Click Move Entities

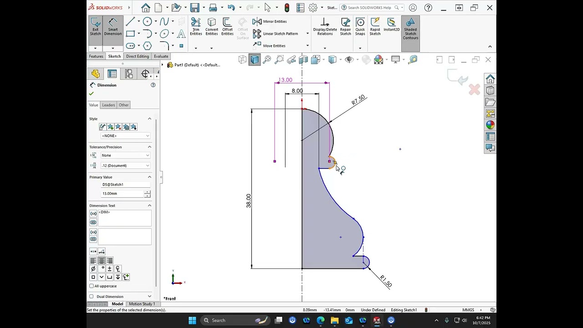point(269,46)
